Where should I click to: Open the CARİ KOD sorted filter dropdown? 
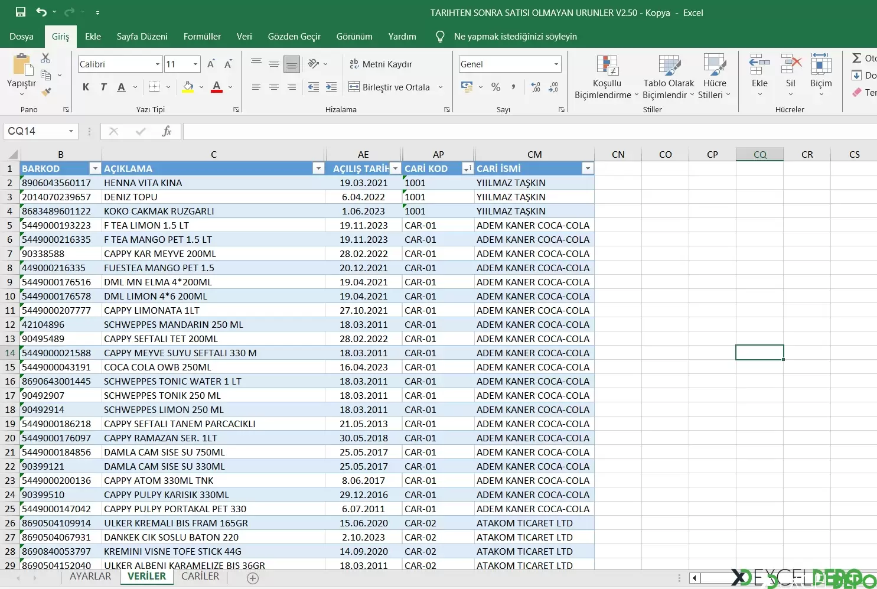click(468, 168)
